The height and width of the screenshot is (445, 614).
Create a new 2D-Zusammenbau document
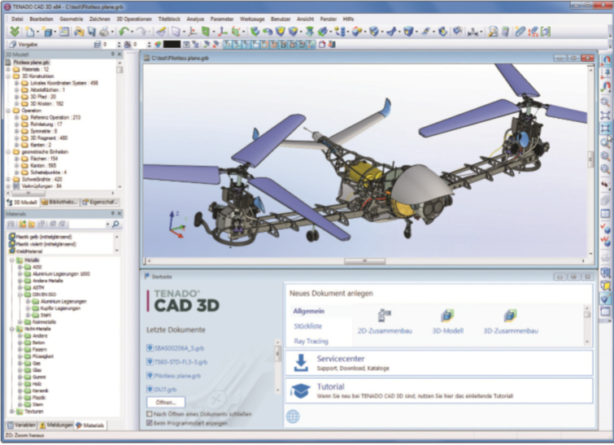[385, 322]
